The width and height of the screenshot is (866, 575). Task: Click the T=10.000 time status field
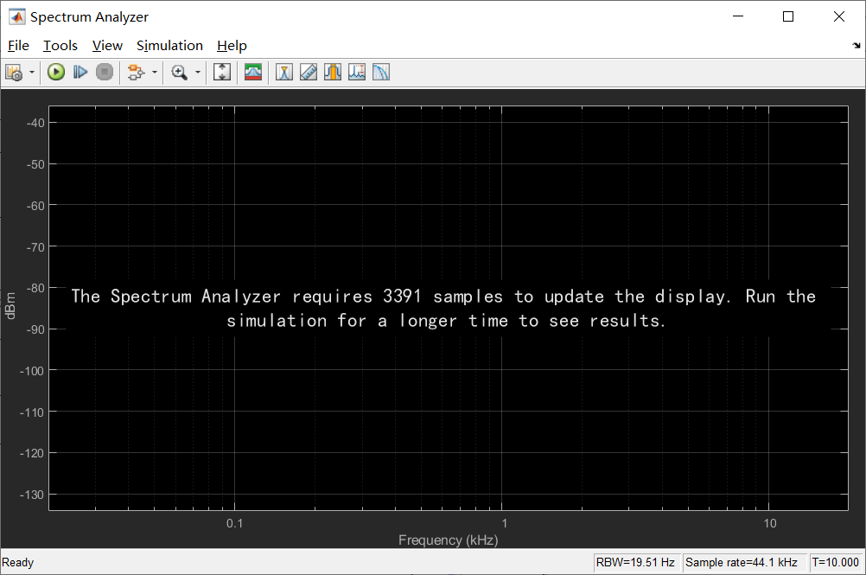[x=835, y=562]
